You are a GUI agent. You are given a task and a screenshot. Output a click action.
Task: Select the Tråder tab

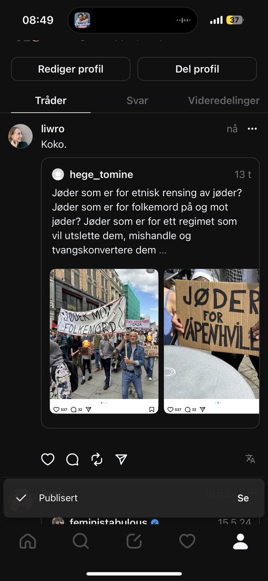pyautogui.click(x=51, y=101)
